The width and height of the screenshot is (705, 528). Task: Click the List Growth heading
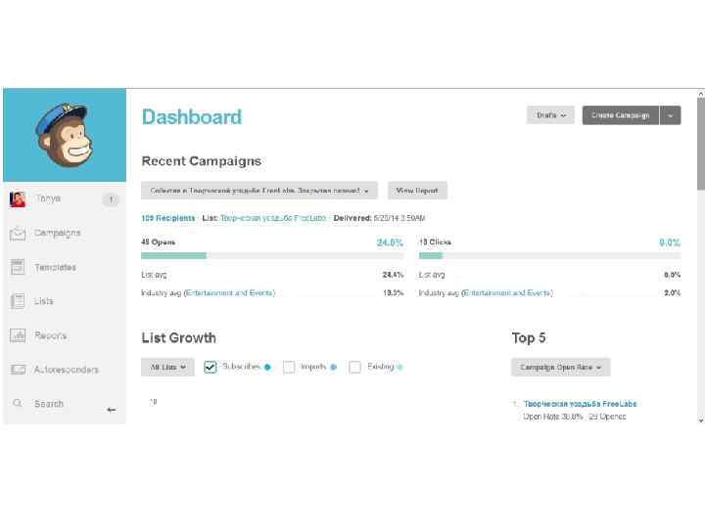pos(178,337)
